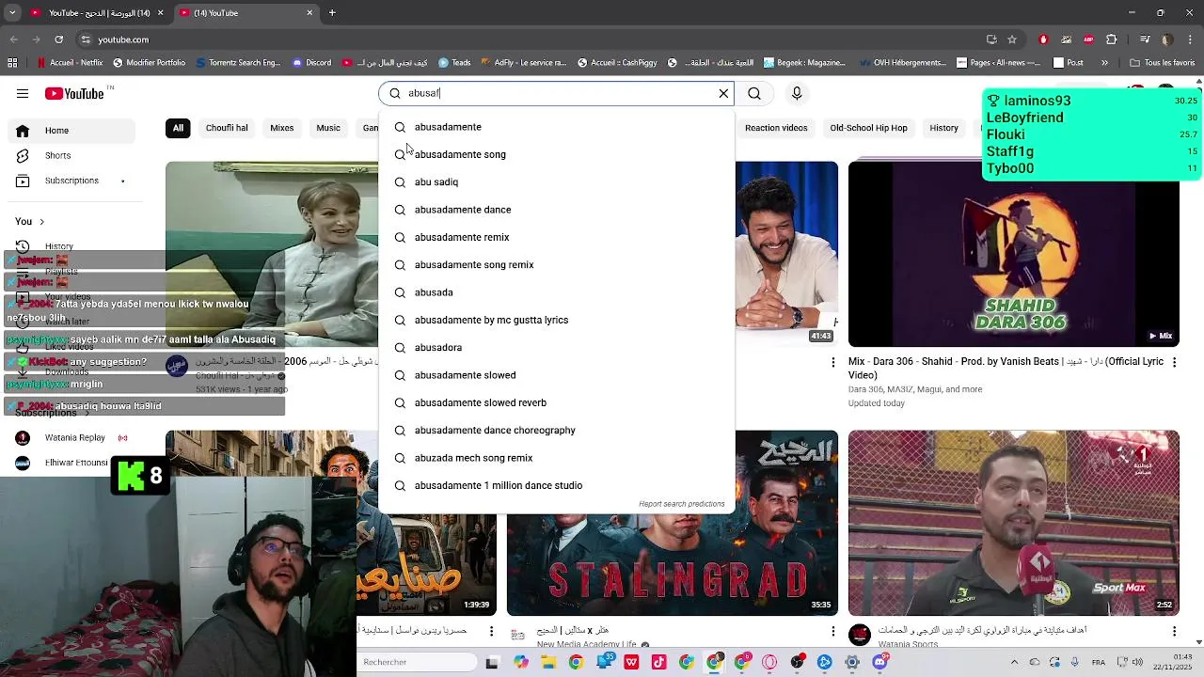Open the Chrome profile avatar
This screenshot has width=1204, height=677.
[x=1166, y=39]
